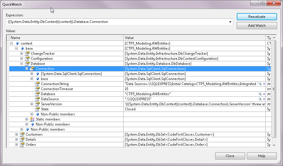
Task: Click the ChangeTracker property icon
Action: click(27, 54)
